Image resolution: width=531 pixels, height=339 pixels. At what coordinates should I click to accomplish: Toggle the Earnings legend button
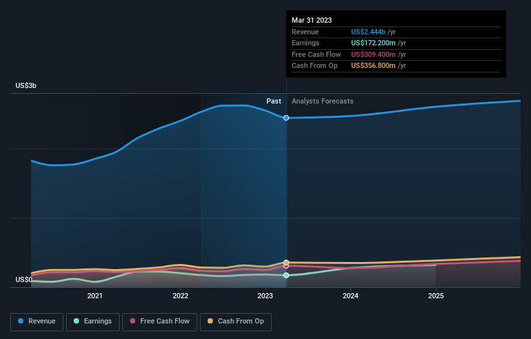(92, 322)
